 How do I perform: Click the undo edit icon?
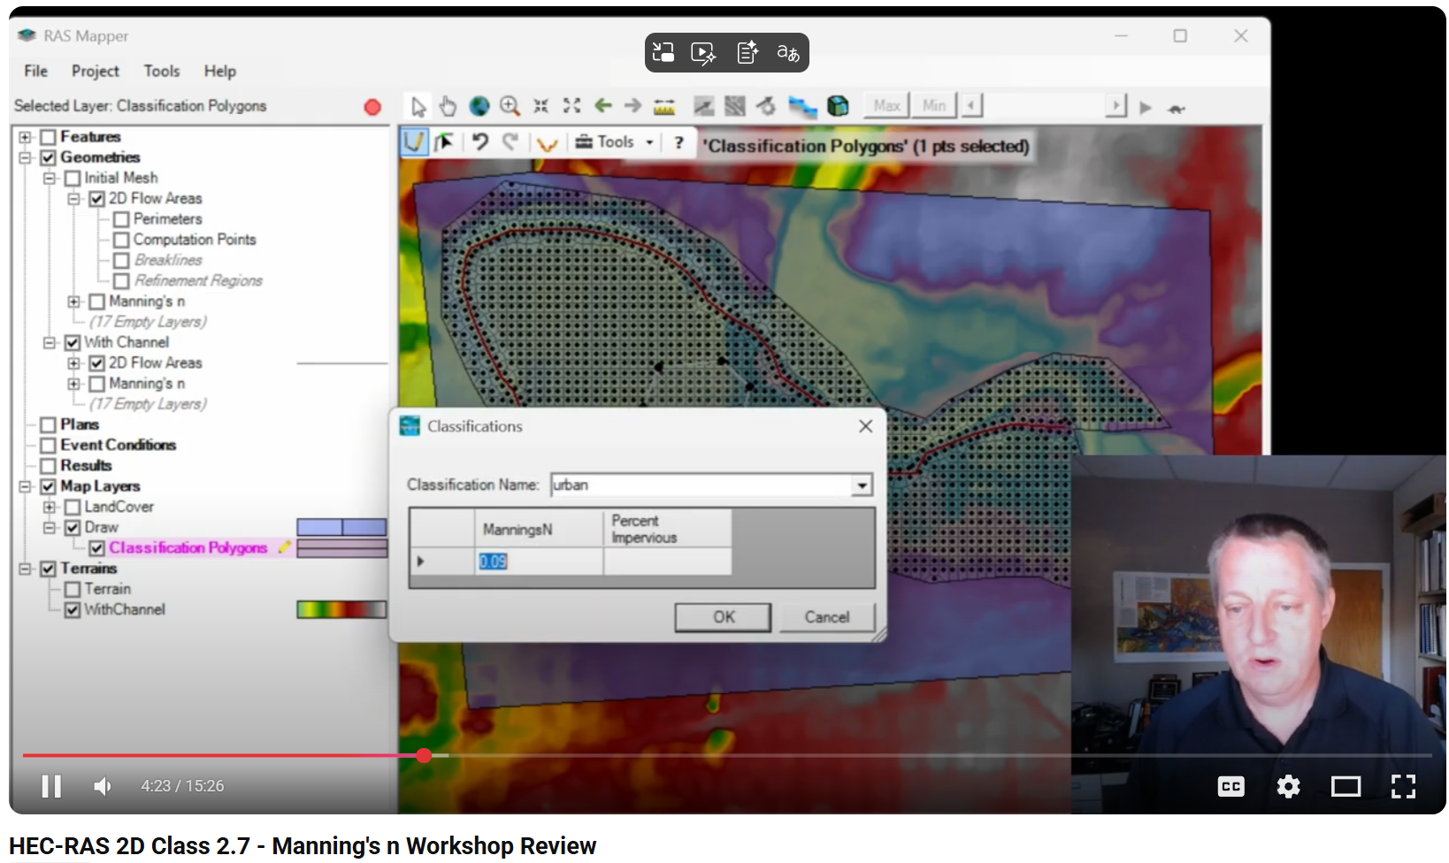(480, 142)
